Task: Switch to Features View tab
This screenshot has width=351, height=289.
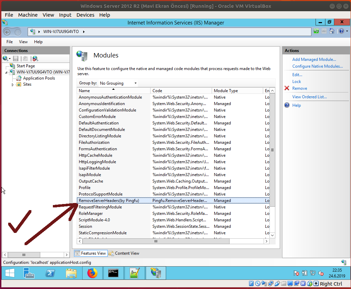Action: (x=91, y=253)
